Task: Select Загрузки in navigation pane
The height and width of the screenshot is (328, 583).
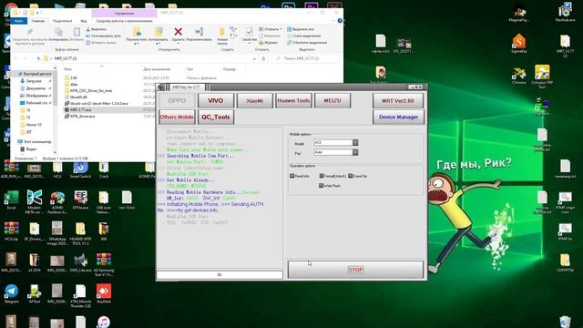Action: pos(34,81)
